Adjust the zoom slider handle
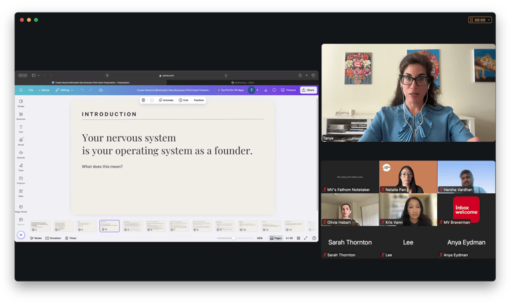511x305 pixels. [x=234, y=238]
